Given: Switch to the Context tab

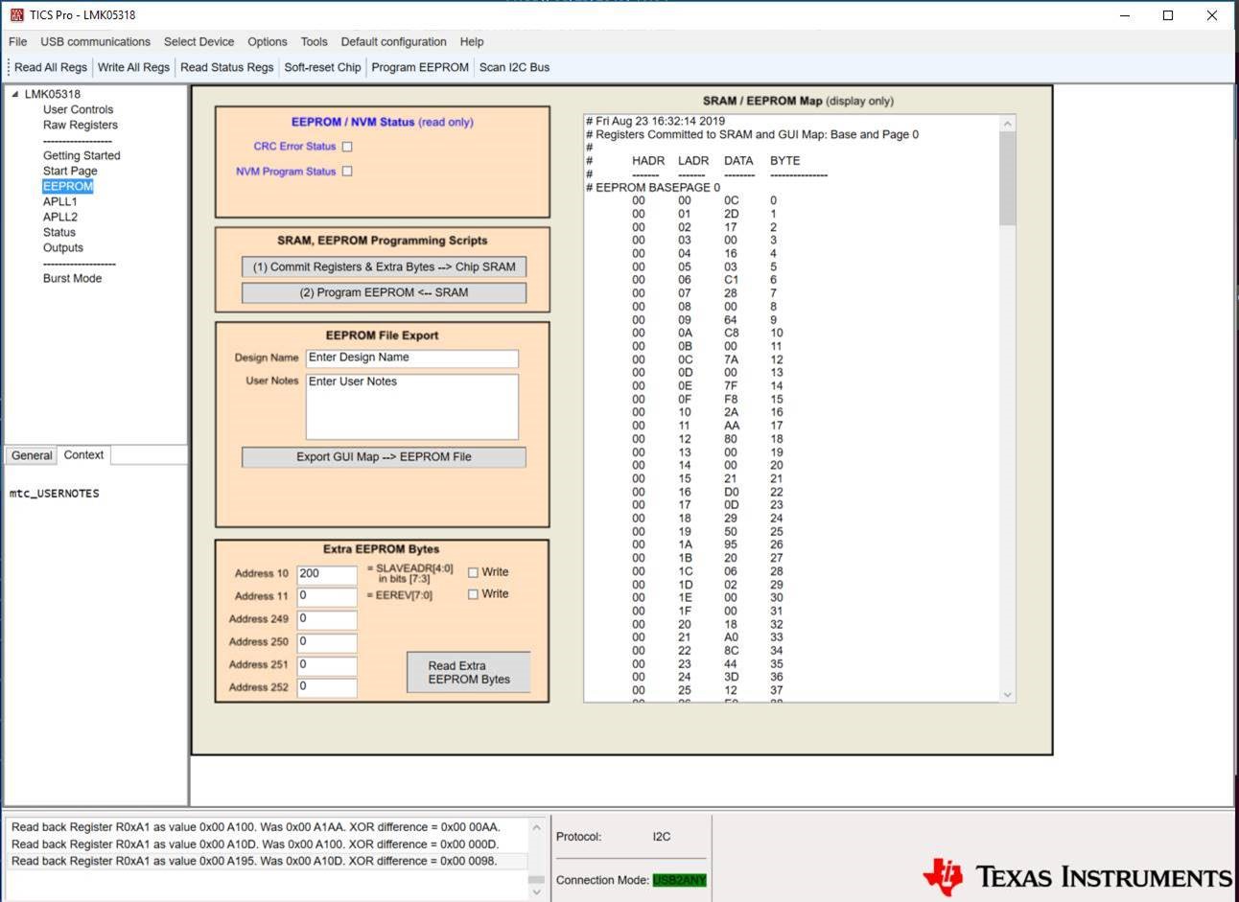Looking at the screenshot, I should click(x=83, y=455).
